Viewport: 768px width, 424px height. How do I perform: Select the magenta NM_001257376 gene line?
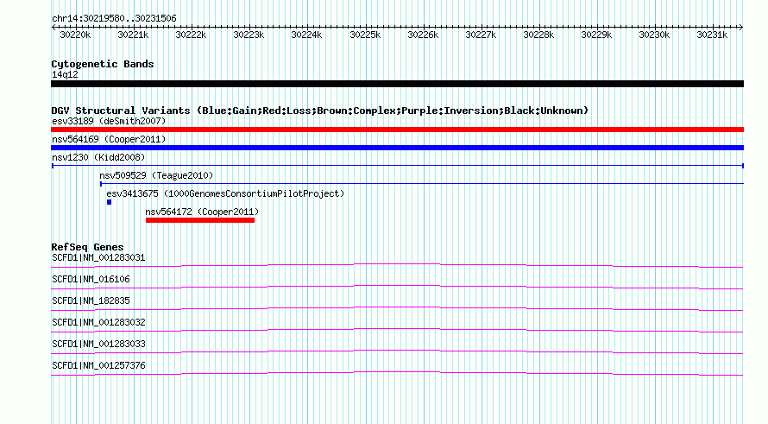pyautogui.click(x=397, y=373)
